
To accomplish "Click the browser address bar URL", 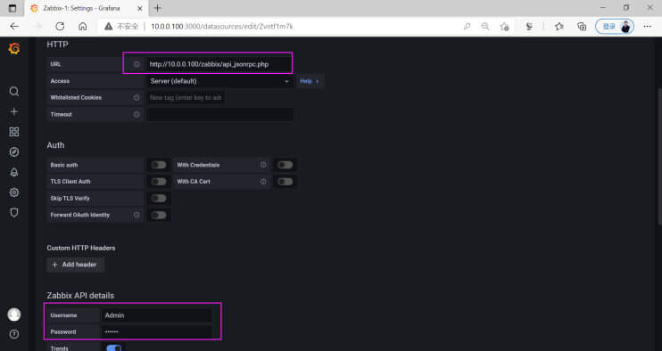I will [222, 26].
